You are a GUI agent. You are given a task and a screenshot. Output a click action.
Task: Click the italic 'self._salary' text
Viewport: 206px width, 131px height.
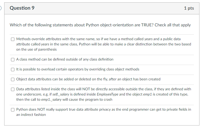61,94
